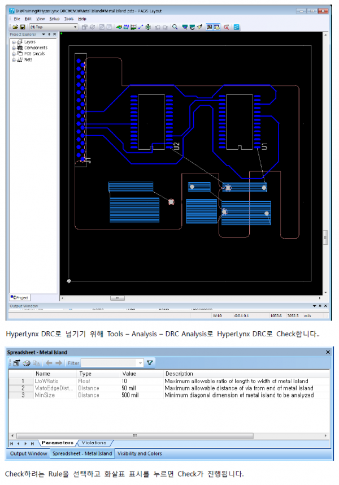Expand the Components tree node
Screen dimensions: 339x485
14,47
